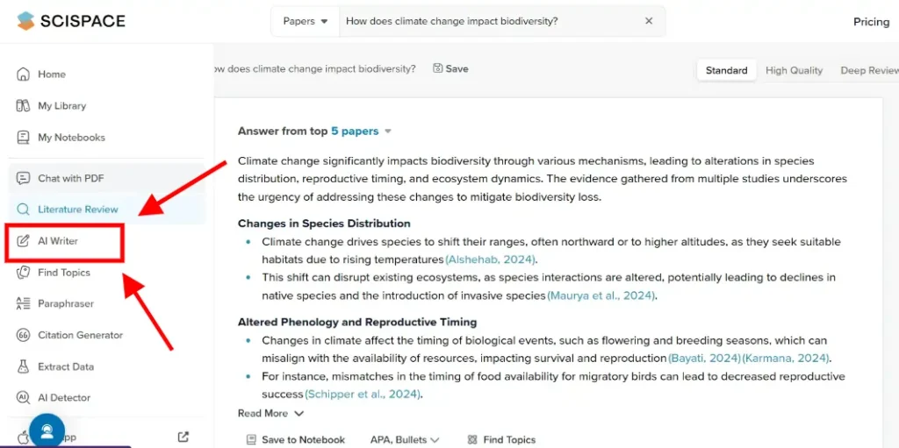The width and height of the screenshot is (899, 448).
Task: Select Chat with PDF icon
Action: point(24,178)
